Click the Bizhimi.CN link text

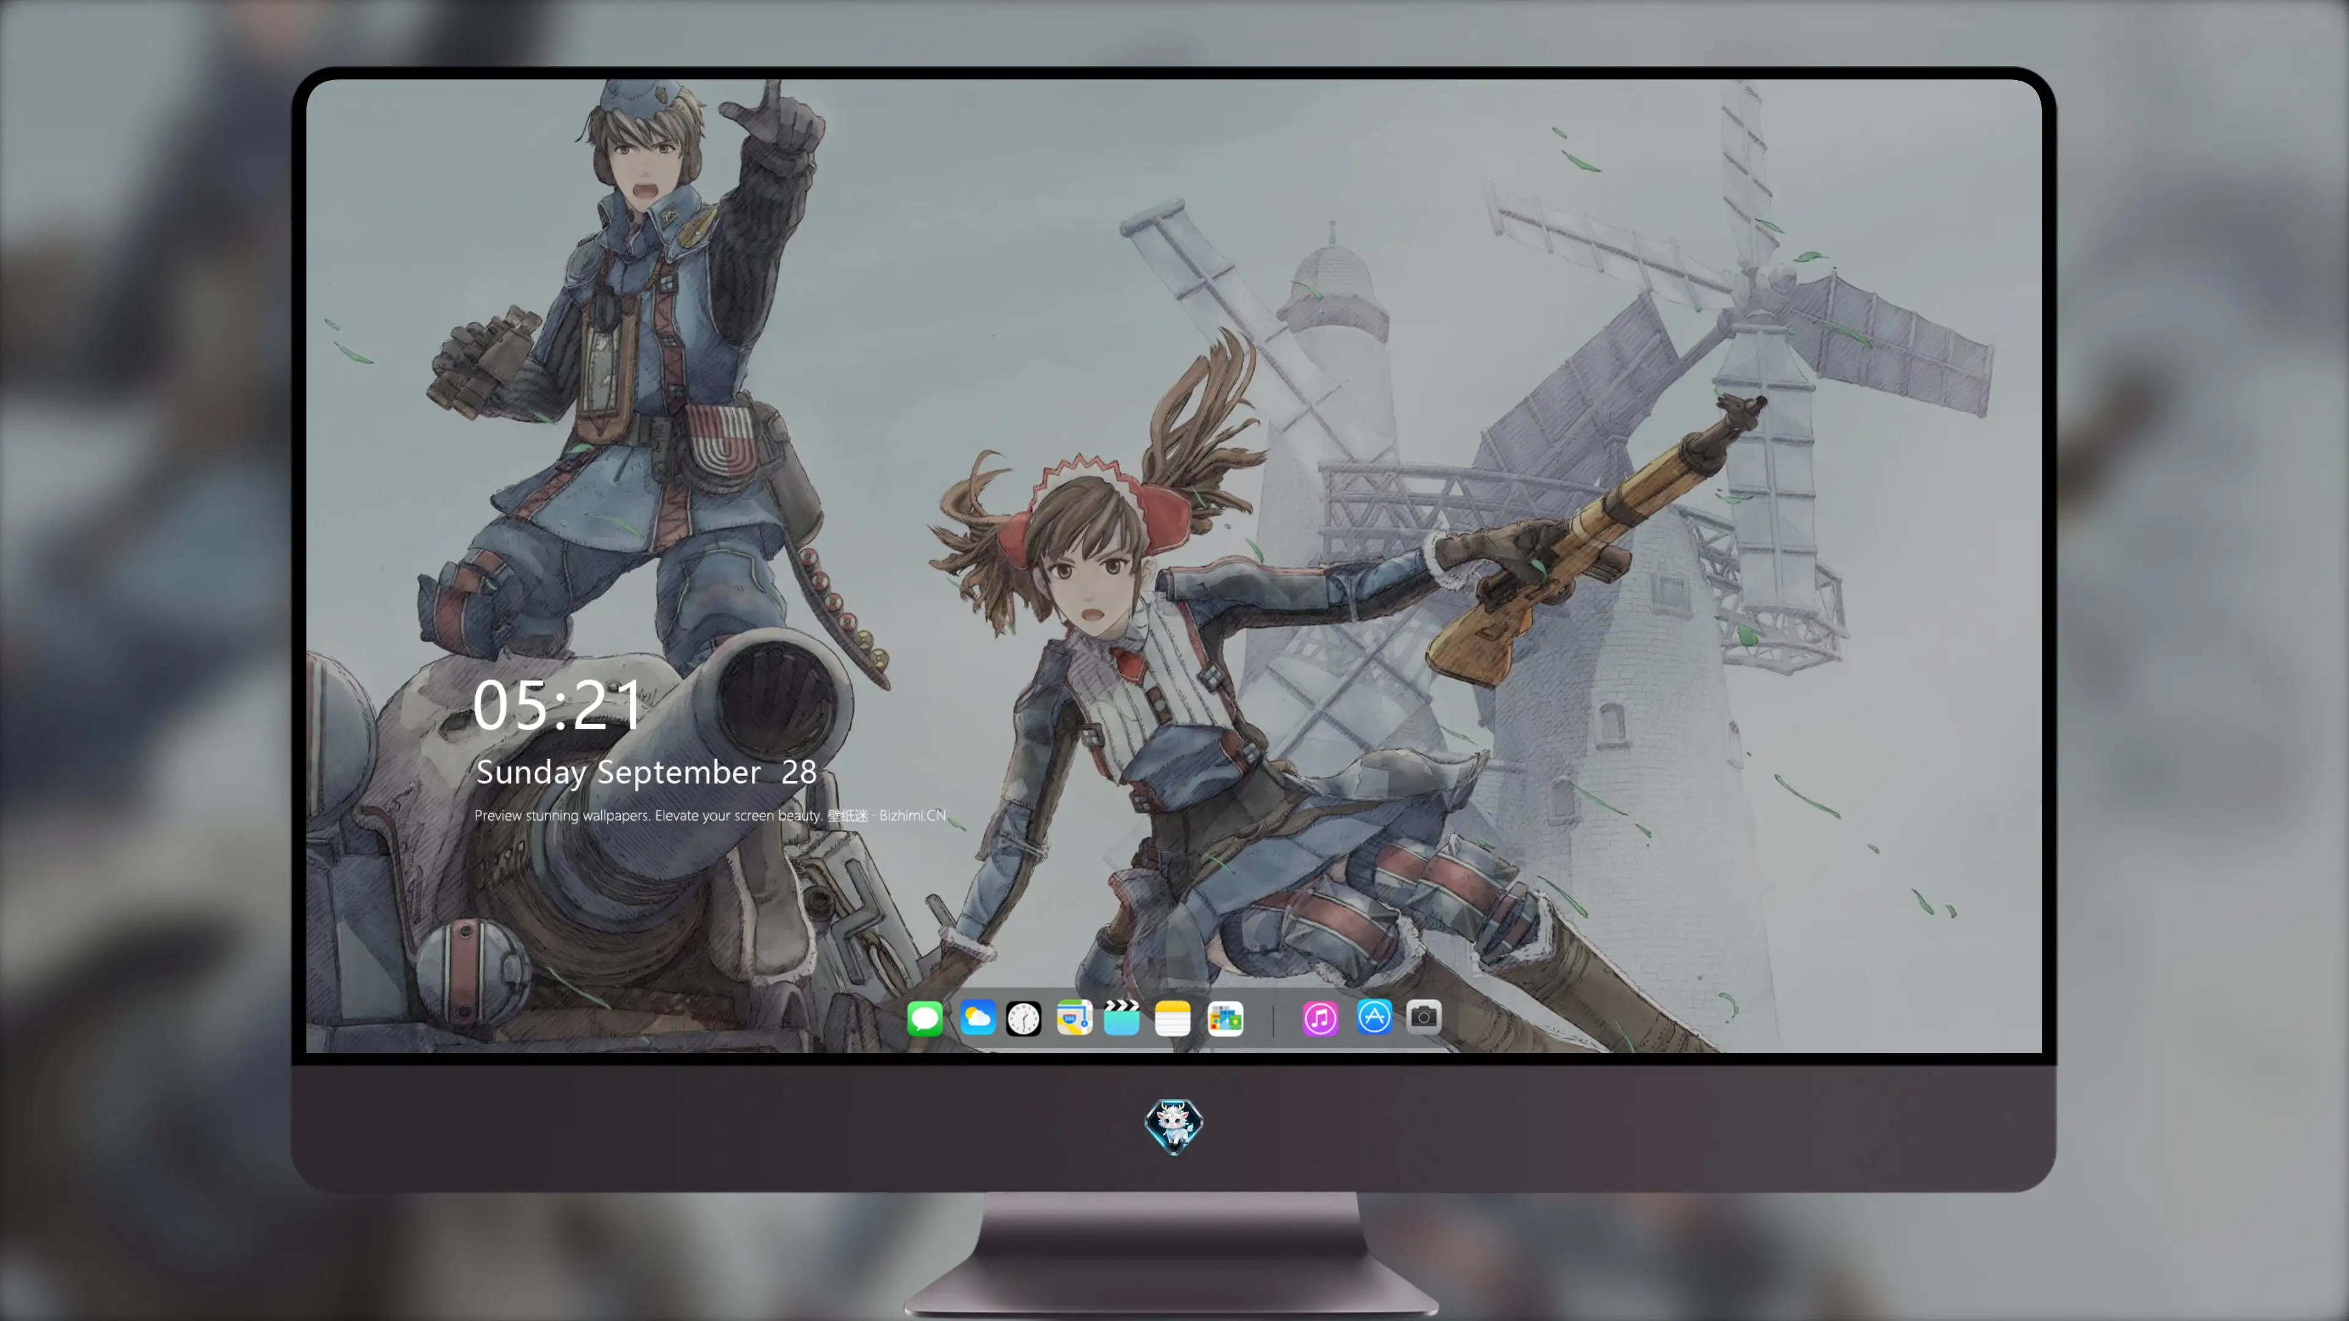tap(913, 815)
